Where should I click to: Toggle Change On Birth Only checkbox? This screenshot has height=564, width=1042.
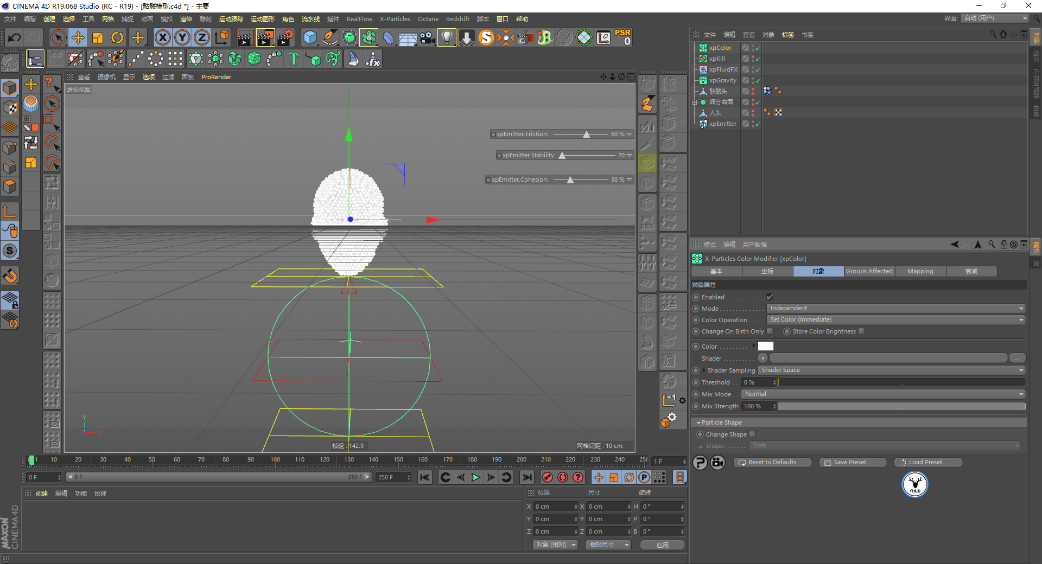[x=770, y=331]
